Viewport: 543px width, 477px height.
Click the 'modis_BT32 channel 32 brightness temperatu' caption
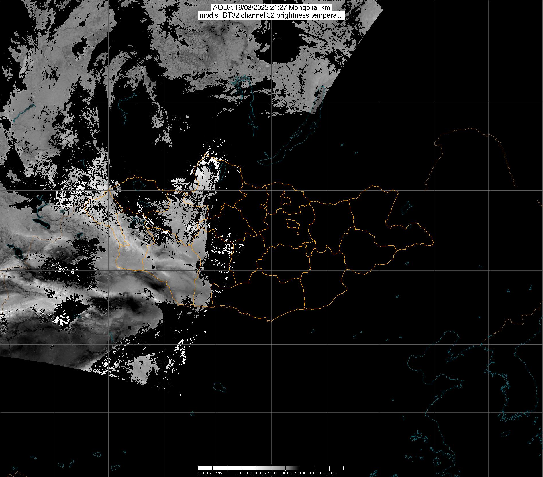(271, 16)
